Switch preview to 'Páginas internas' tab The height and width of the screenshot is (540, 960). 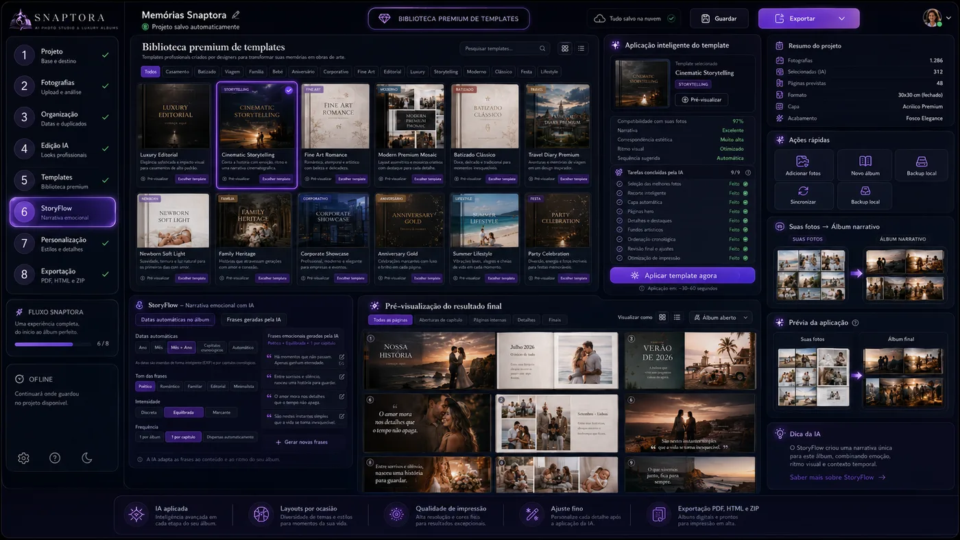pos(490,319)
